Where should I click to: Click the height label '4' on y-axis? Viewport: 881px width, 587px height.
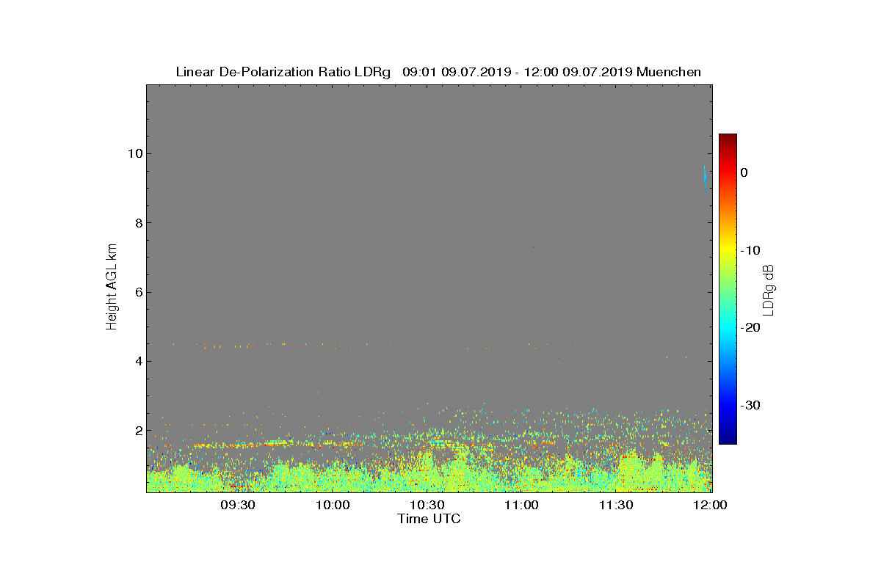(138, 361)
